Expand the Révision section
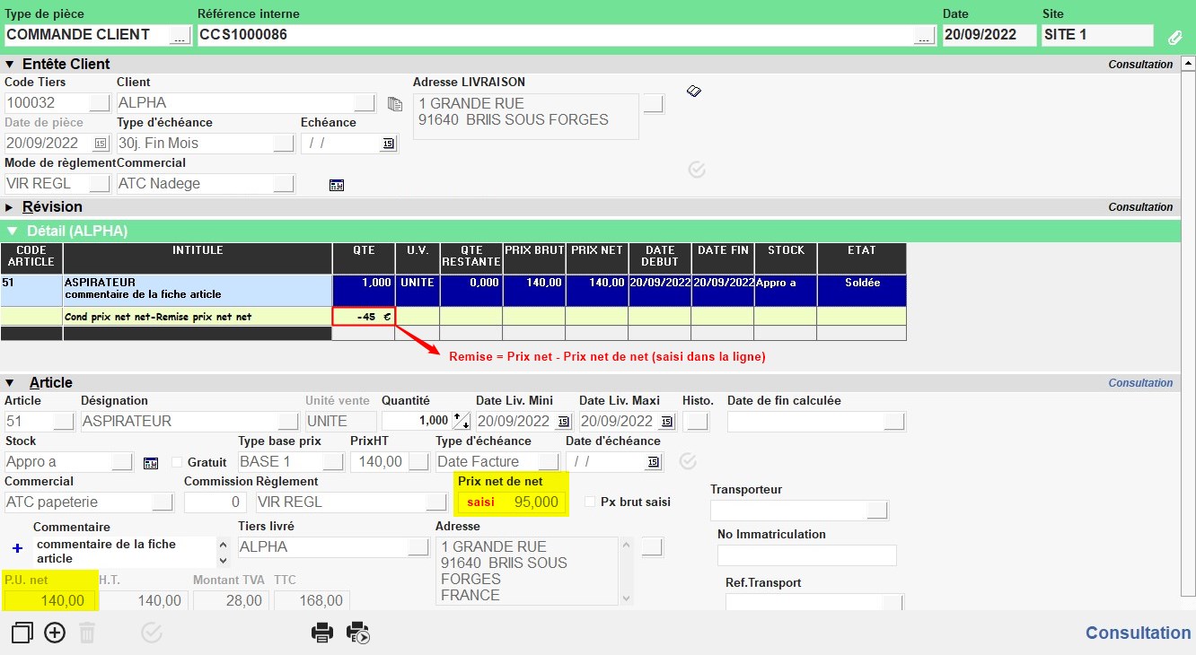Screen dimensions: 1196x655 click(x=11, y=207)
